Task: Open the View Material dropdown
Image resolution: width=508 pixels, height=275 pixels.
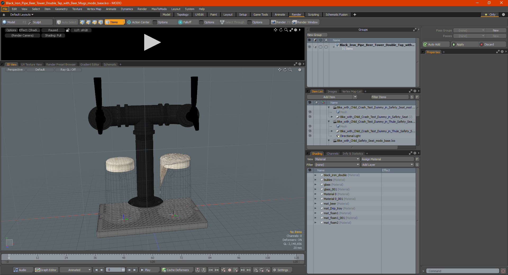Action: point(337,159)
